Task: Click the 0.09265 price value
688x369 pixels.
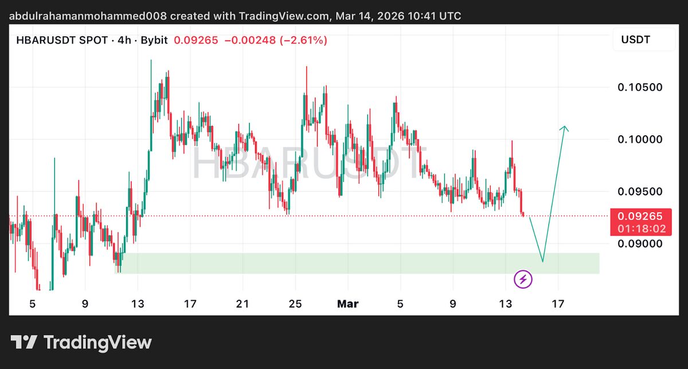Action: click(196, 41)
